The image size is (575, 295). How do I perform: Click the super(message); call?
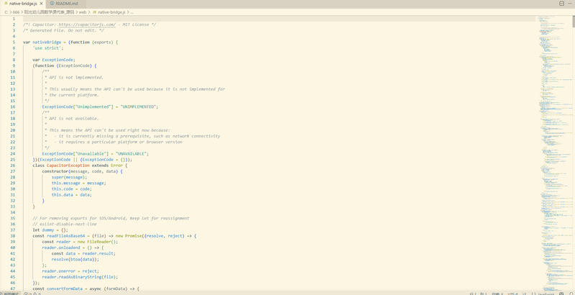click(69, 177)
